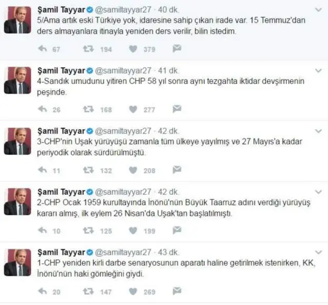
Task: Like the 1-CHP yeniden kirli darbe tweet
Action: click(133, 291)
